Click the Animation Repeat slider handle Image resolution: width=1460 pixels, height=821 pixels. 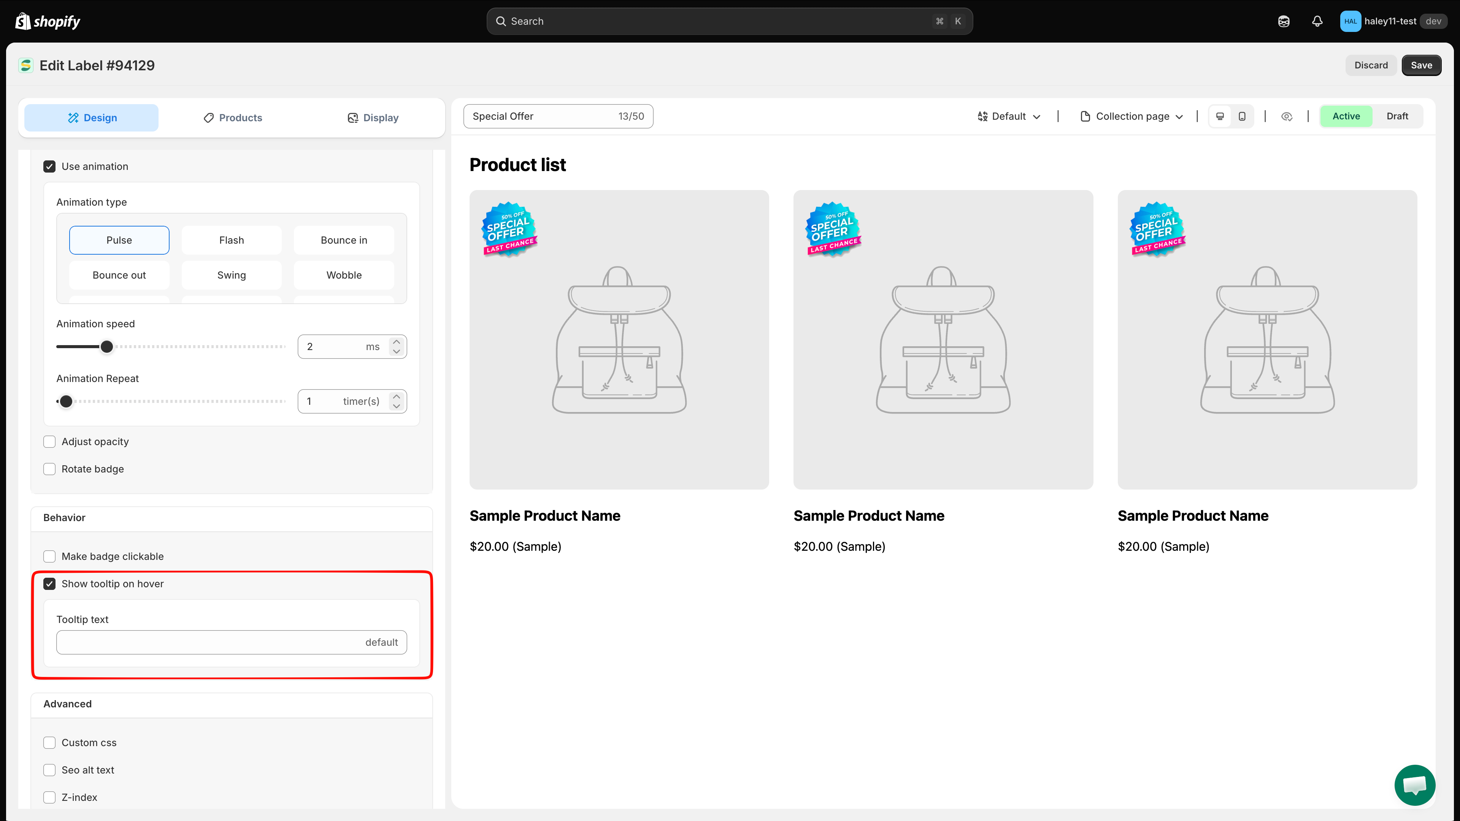pos(66,402)
